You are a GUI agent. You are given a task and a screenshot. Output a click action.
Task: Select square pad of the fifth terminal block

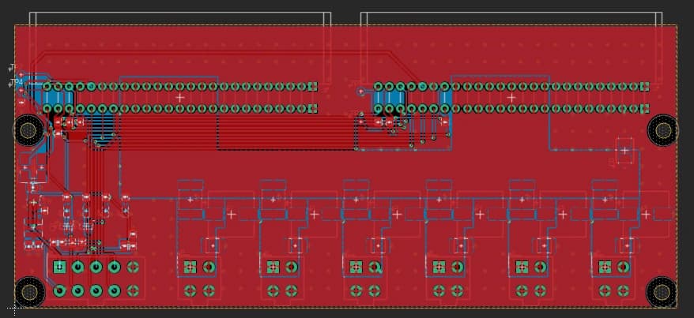[522, 267]
